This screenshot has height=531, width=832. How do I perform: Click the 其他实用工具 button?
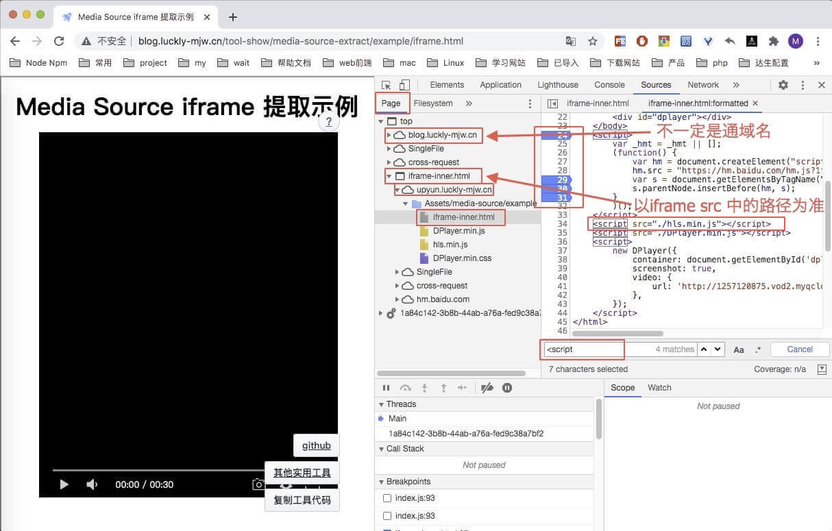coord(302,473)
